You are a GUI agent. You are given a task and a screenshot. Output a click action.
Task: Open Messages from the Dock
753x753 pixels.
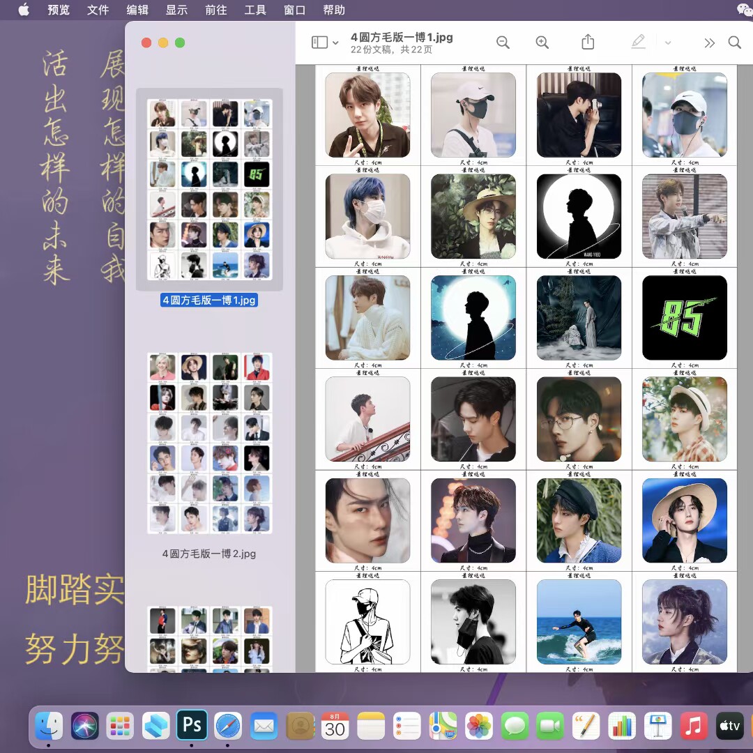tap(515, 726)
